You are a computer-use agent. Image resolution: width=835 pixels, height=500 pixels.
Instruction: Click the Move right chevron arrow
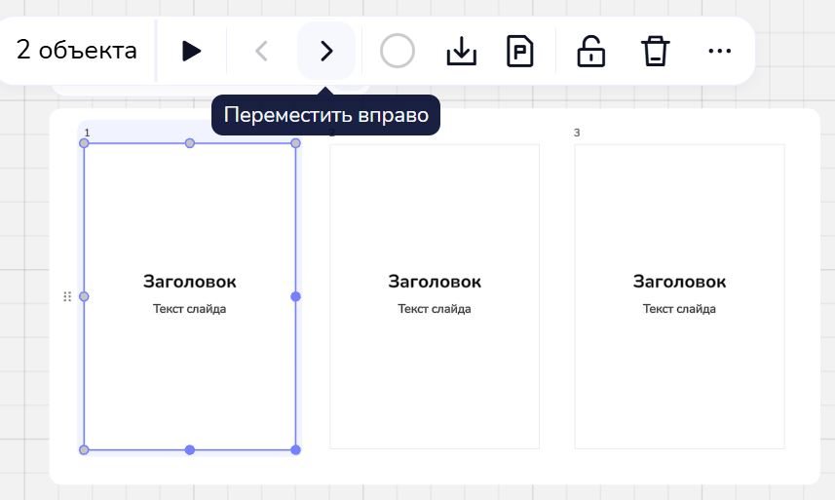click(x=325, y=51)
